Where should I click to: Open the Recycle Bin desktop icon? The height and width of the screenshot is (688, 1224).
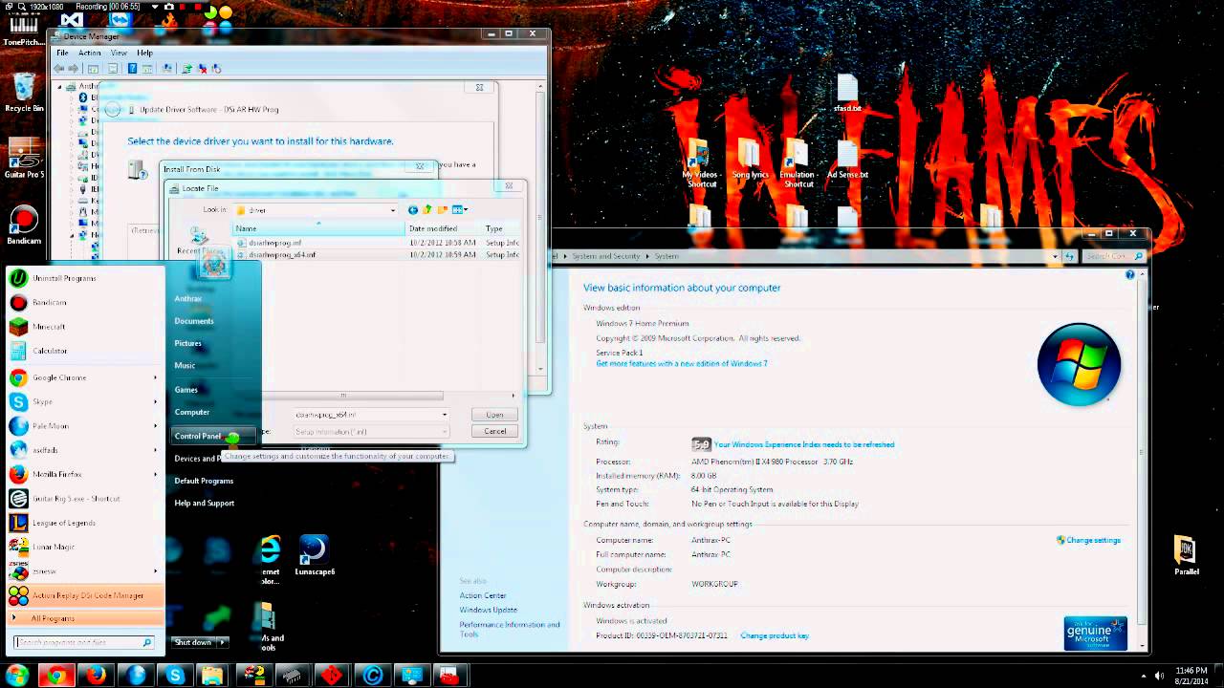click(x=24, y=93)
